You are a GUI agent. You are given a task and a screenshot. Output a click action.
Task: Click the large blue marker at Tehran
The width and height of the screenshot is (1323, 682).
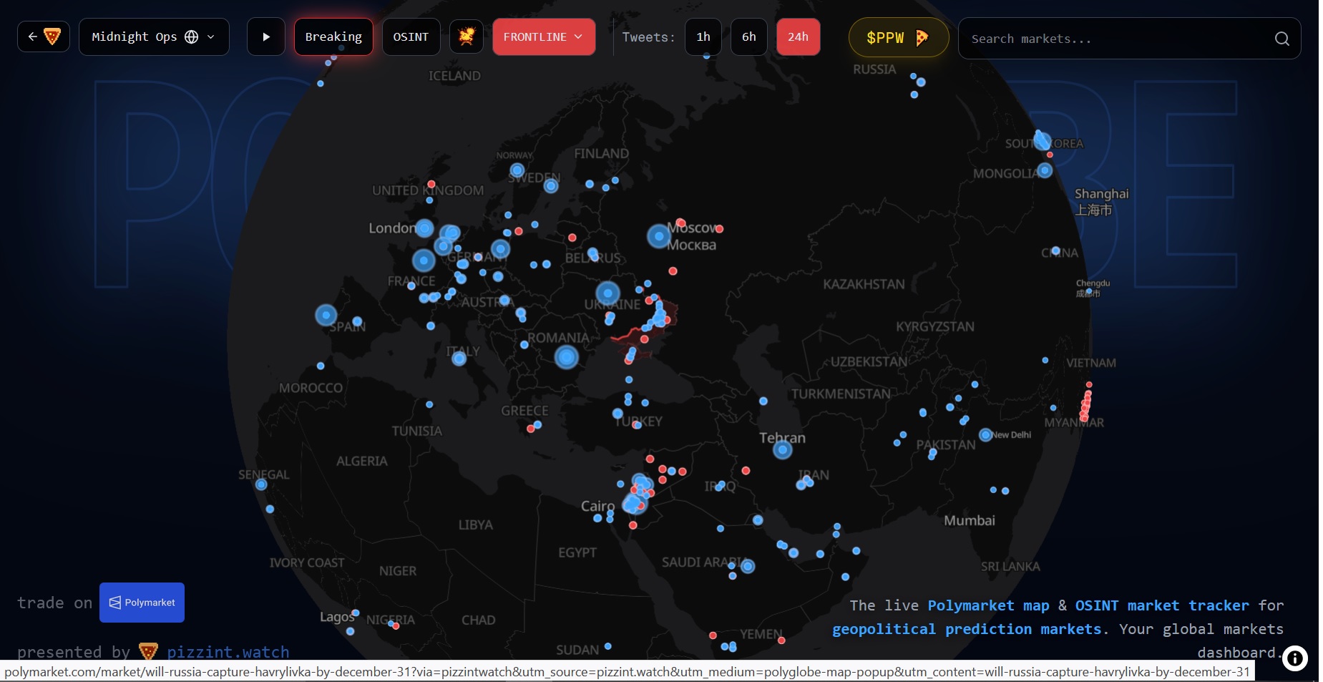click(x=783, y=450)
